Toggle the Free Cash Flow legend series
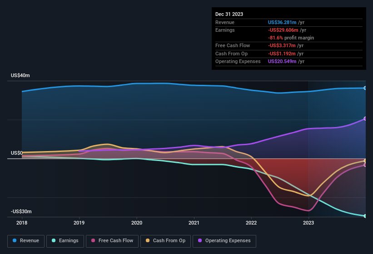Image resolution: width=373 pixels, height=254 pixels. click(x=112, y=241)
